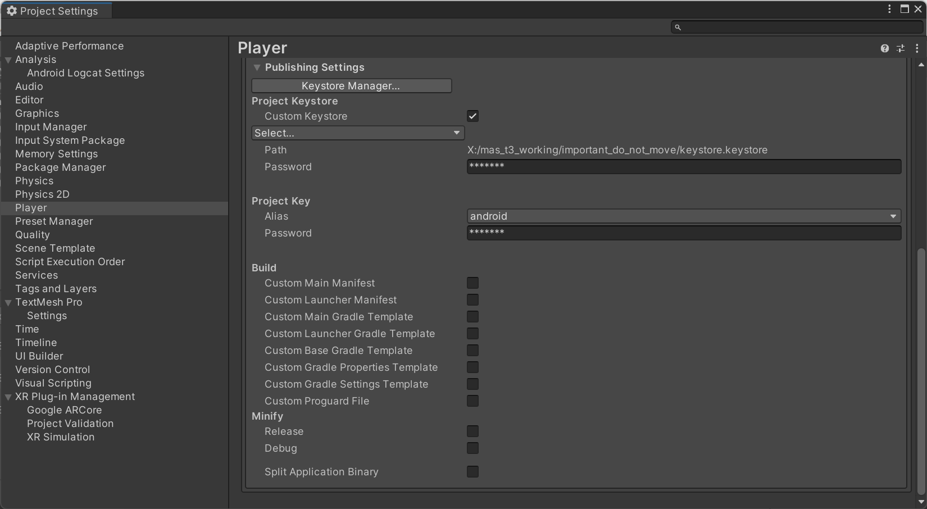Screen dimensions: 927x509
Task: Enable Split Application Binary
Action: (472, 472)
